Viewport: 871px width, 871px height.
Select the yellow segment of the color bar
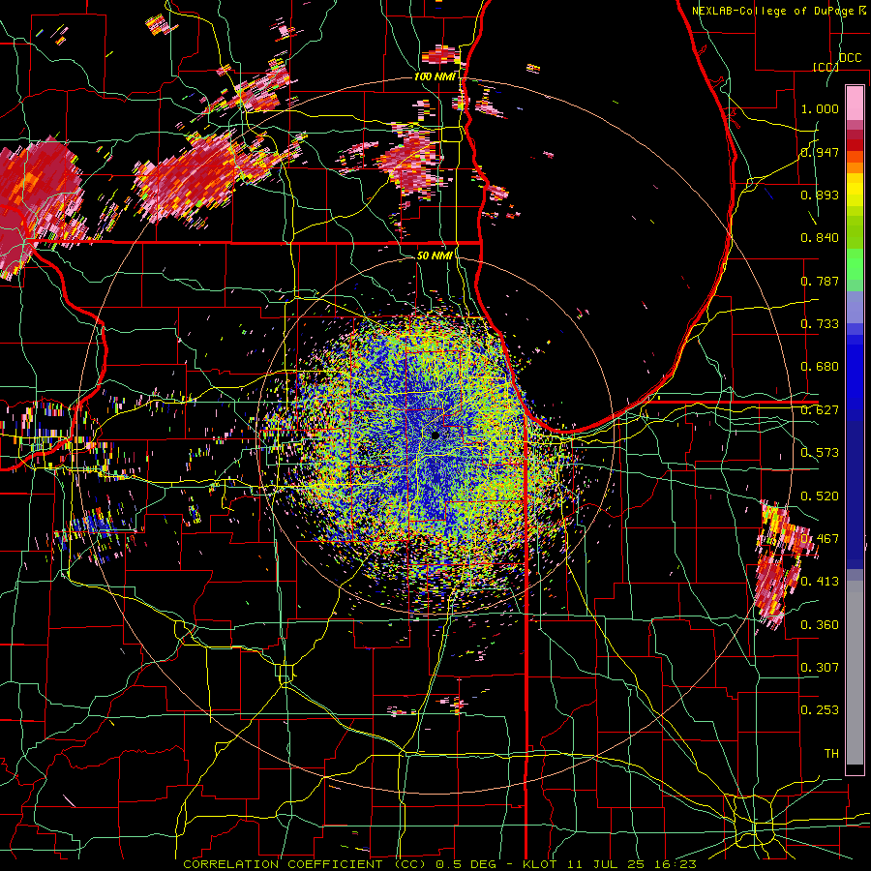(x=855, y=191)
